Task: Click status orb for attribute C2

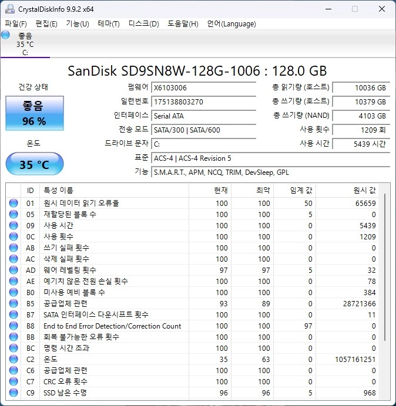Action: point(14,359)
